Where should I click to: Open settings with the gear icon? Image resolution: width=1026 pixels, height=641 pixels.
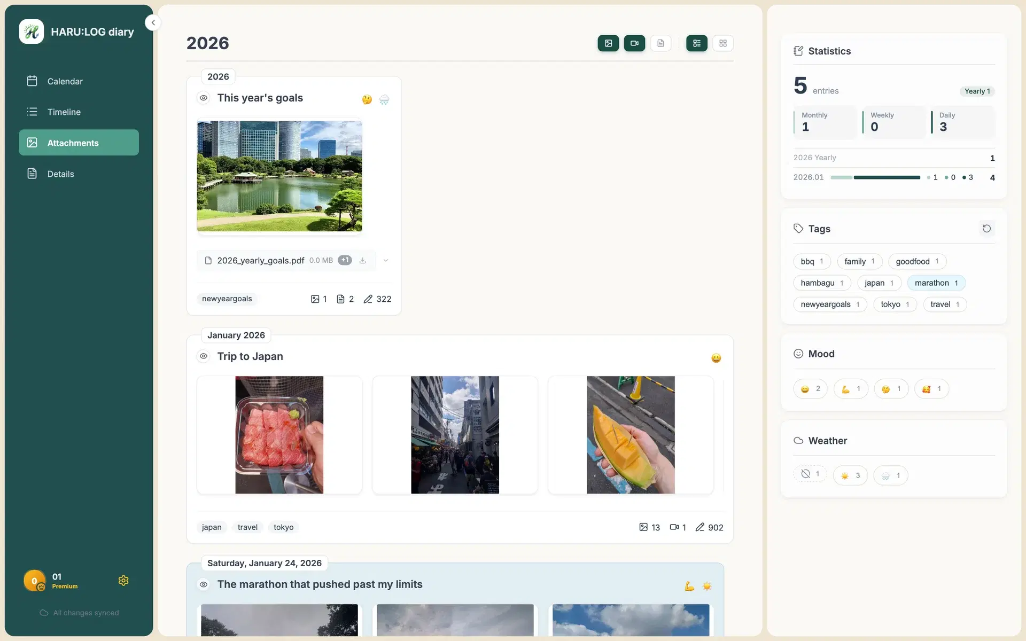pos(123,581)
